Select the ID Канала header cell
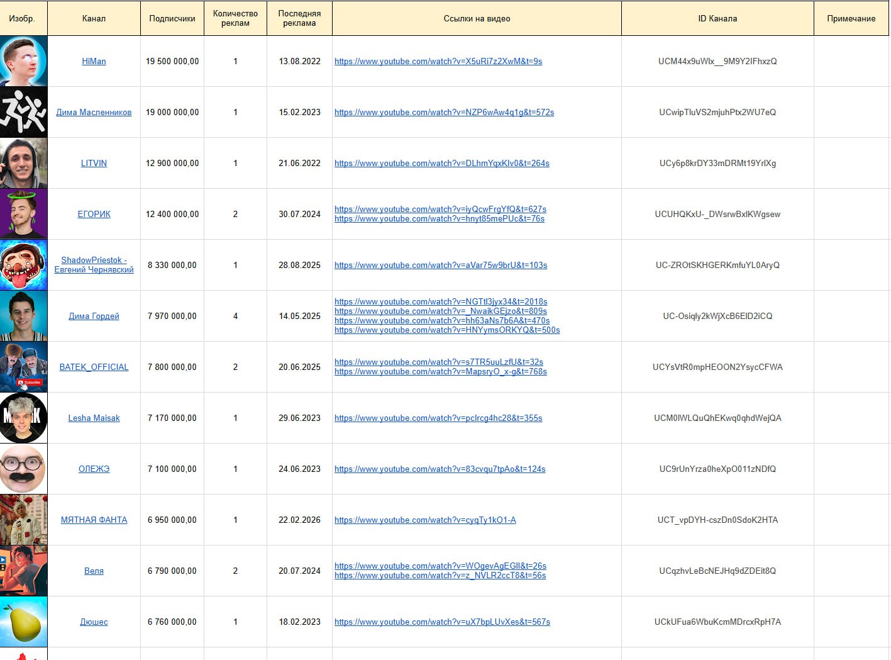The image size is (891, 660). (x=717, y=18)
